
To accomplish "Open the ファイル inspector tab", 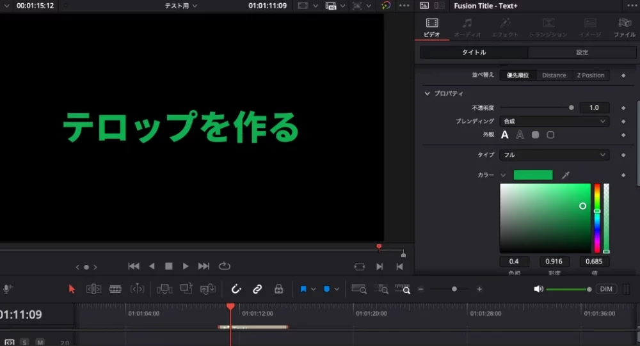I will [x=624, y=28].
